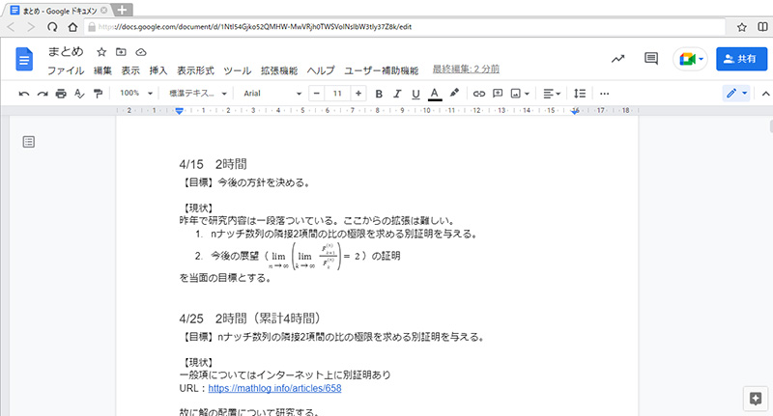Toggle italic formatting

(397, 94)
